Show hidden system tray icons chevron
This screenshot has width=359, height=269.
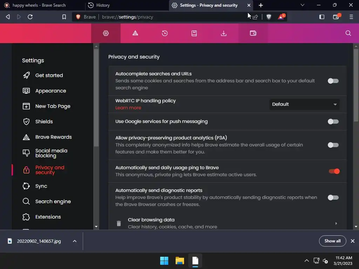point(306,261)
